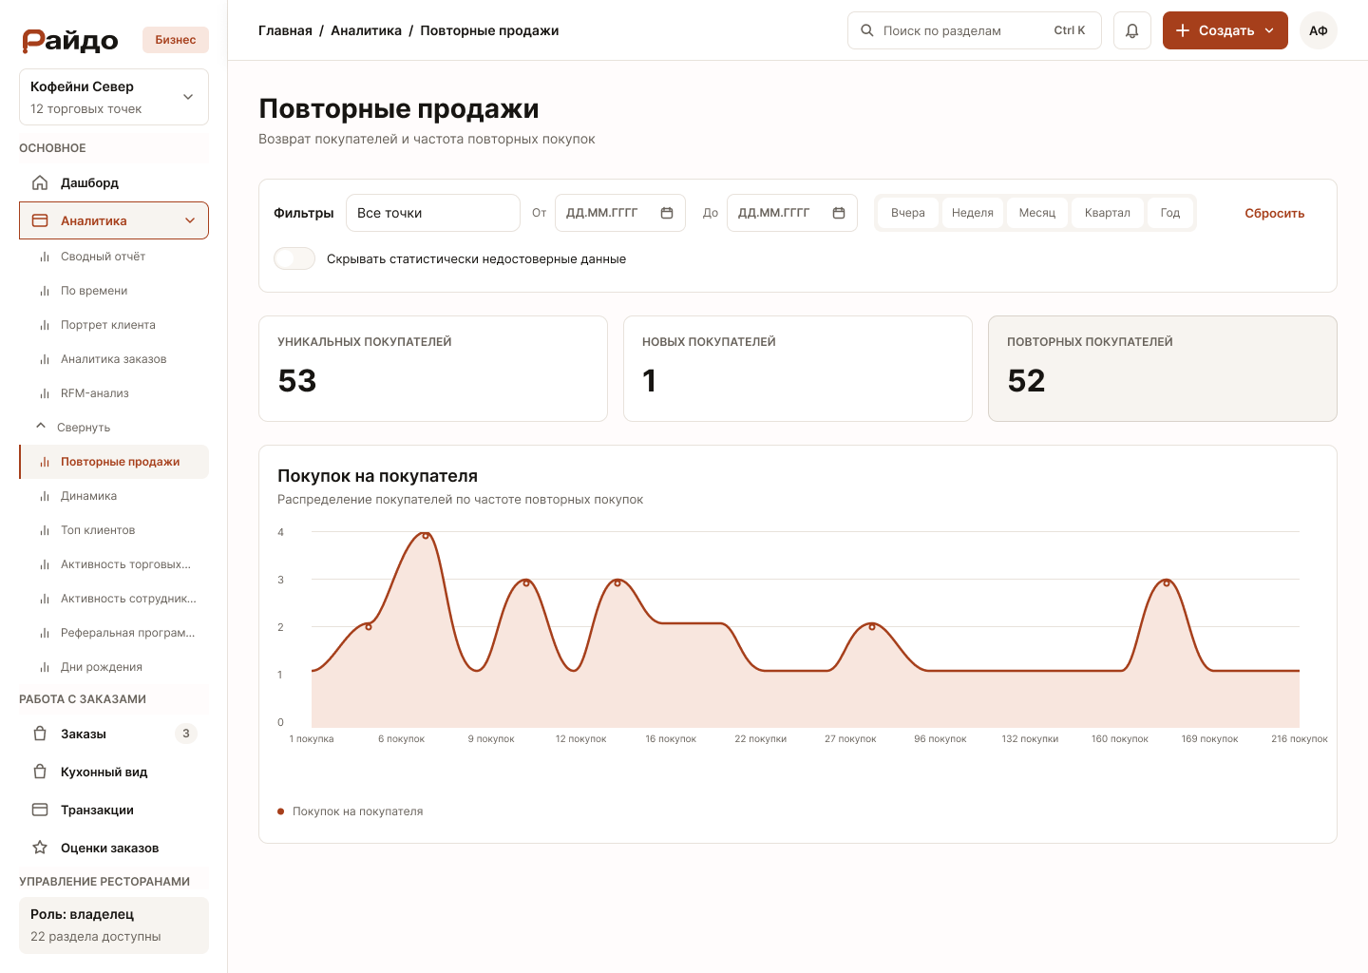Select the Месяц period tab
Viewport: 1368px width, 973px height.
coord(1037,213)
